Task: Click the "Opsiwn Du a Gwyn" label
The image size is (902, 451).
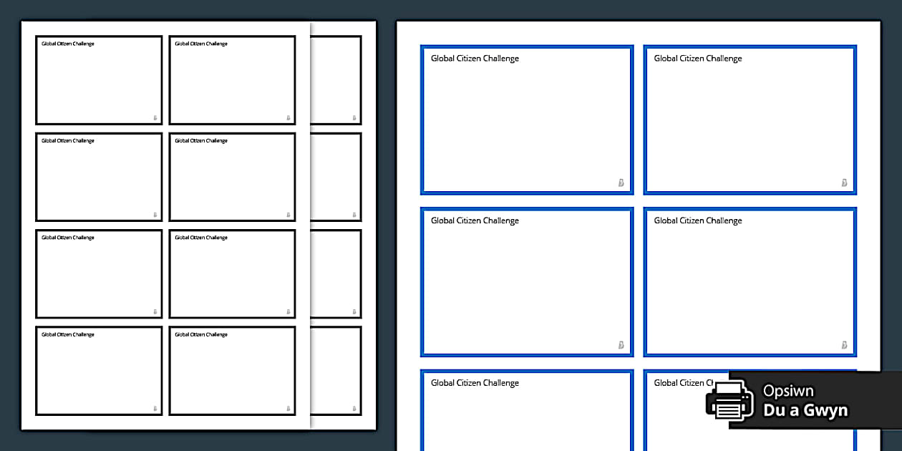Action: point(805,401)
